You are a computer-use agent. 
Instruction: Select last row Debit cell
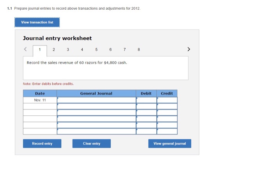(x=146, y=131)
